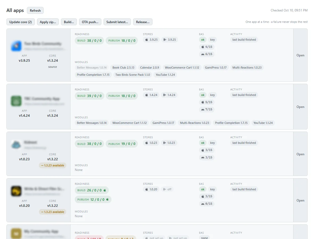Open the v1.0.23 app row
This screenshot has height=239, width=314.
(300, 154)
